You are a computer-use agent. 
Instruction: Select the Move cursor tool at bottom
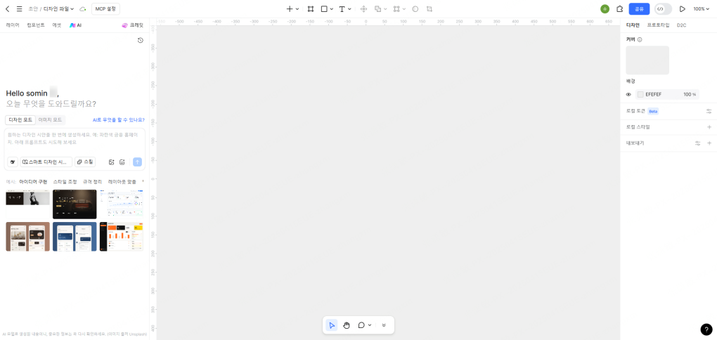click(x=332, y=325)
